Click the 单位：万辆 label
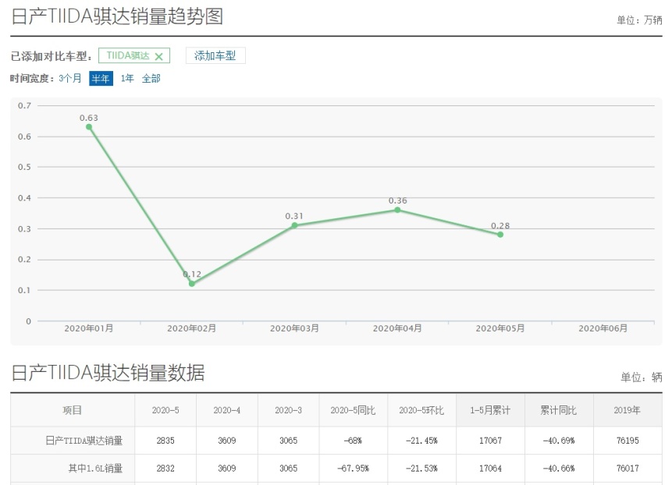This screenshot has height=485, width=665. [x=639, y=20]
